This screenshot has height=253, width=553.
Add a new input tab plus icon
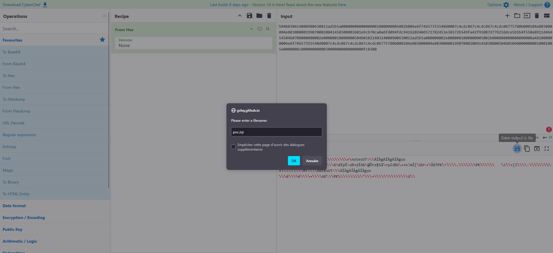pos(507,16)
